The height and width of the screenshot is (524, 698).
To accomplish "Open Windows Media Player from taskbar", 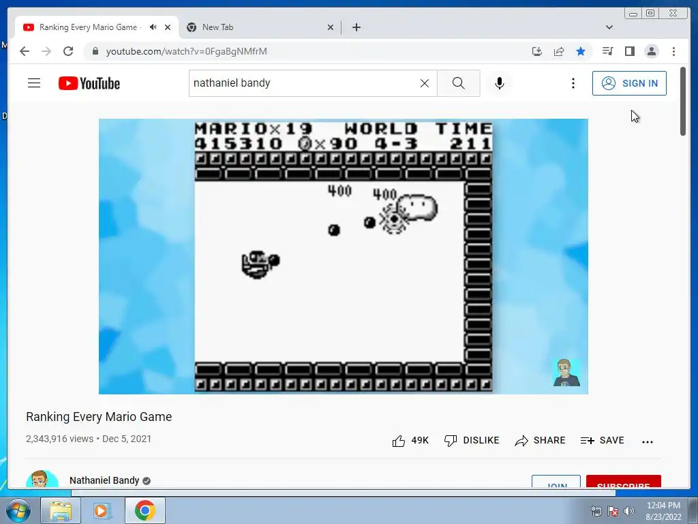I will pyautogui.click(x=102, y=510).
